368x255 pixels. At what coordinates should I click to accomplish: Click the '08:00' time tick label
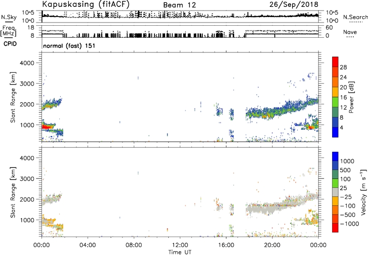click(133, 245)
